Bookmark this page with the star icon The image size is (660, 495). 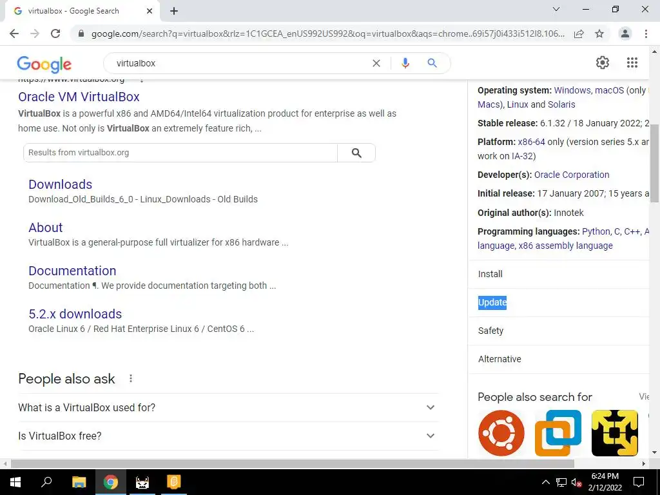click(599, 34)
